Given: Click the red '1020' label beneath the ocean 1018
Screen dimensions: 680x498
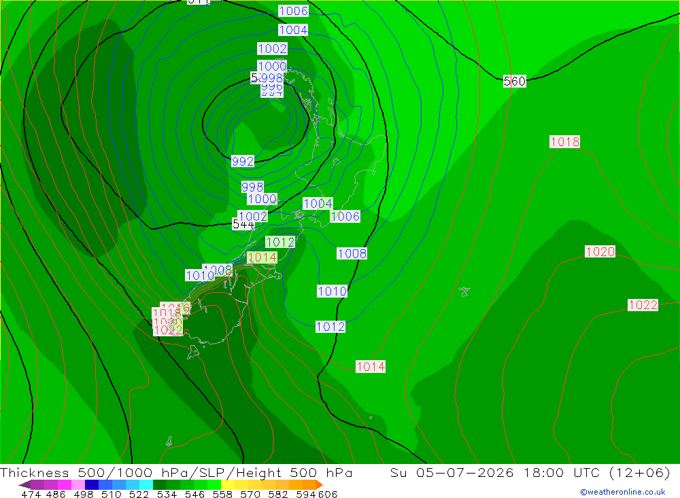Looking at the screenshot, I should point(600,251).
